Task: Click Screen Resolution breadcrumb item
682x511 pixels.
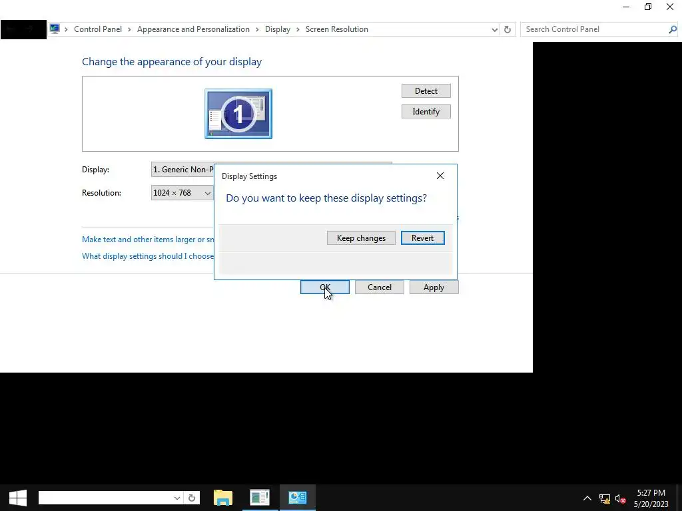Action: click(x=336, y=29)
